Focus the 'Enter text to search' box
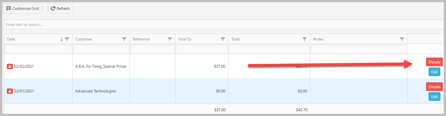Image resolution: width=446 pixels, height=116 pixels. pyautogui.click(x=224, y=24)
